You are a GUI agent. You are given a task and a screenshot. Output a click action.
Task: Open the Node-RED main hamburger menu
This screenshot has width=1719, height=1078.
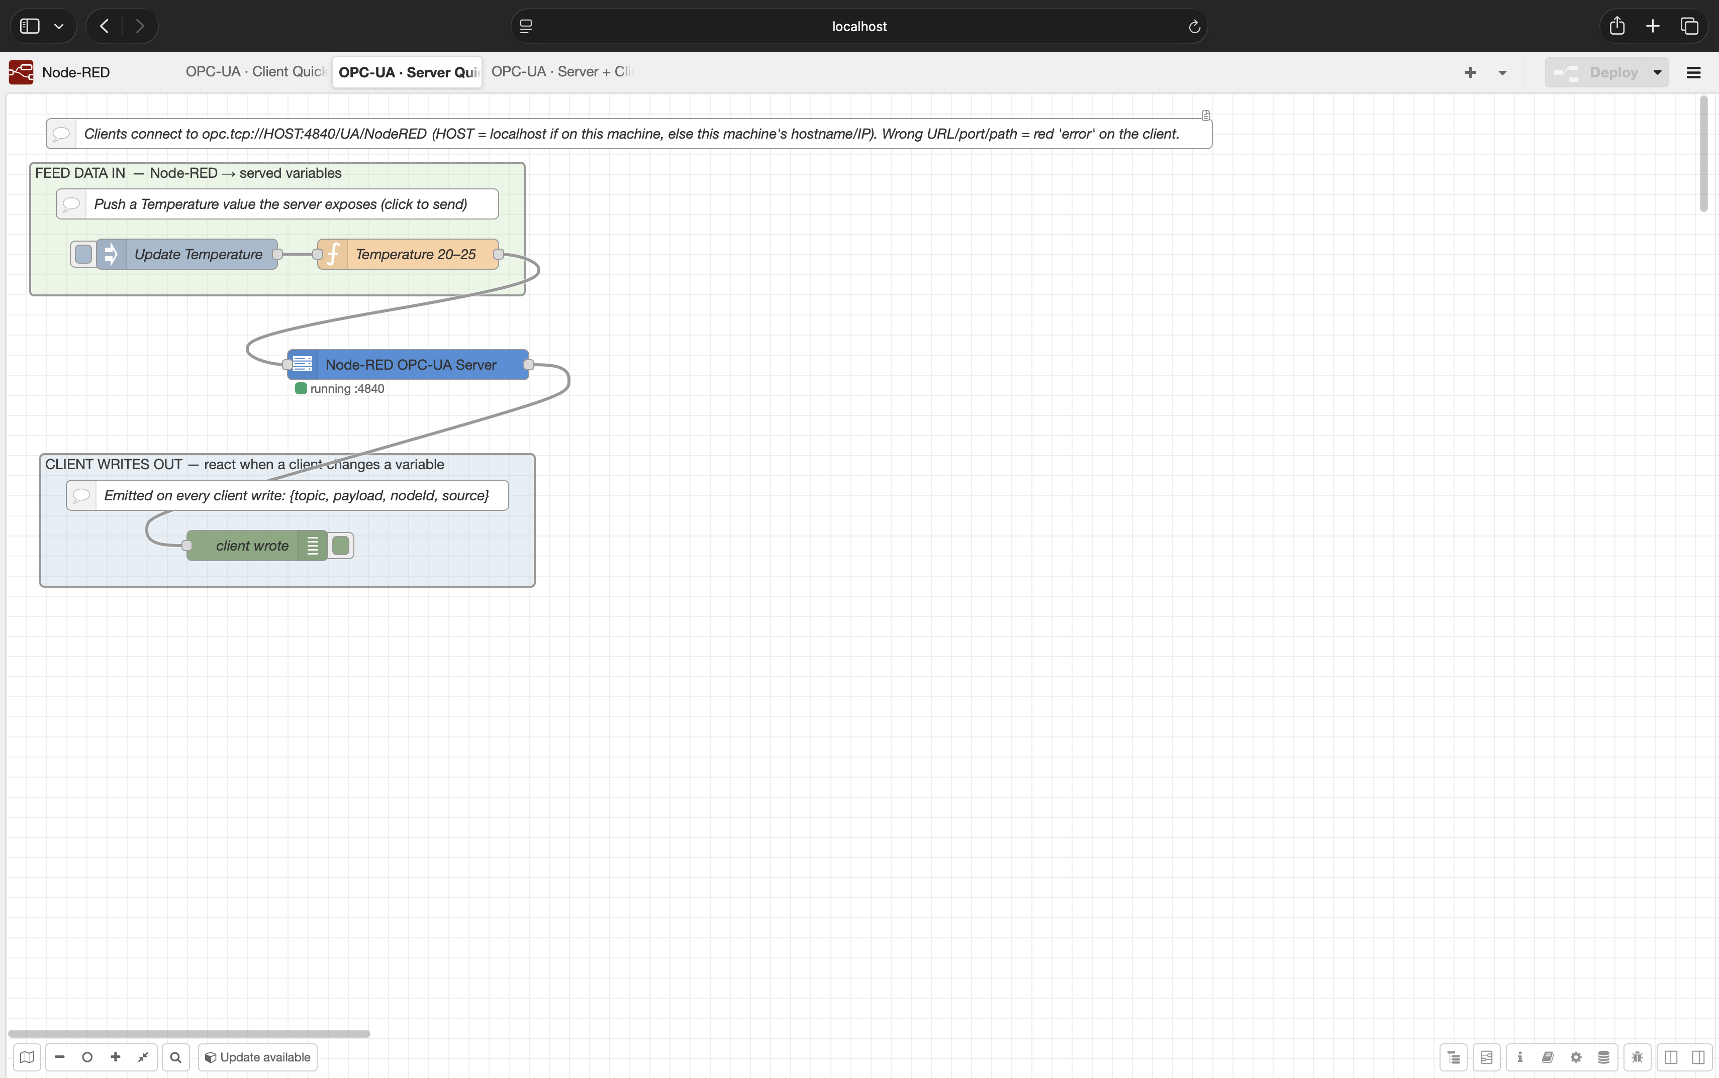(x=1693, y=72)
